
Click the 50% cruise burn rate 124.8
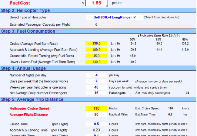click(x=133, y=44)
